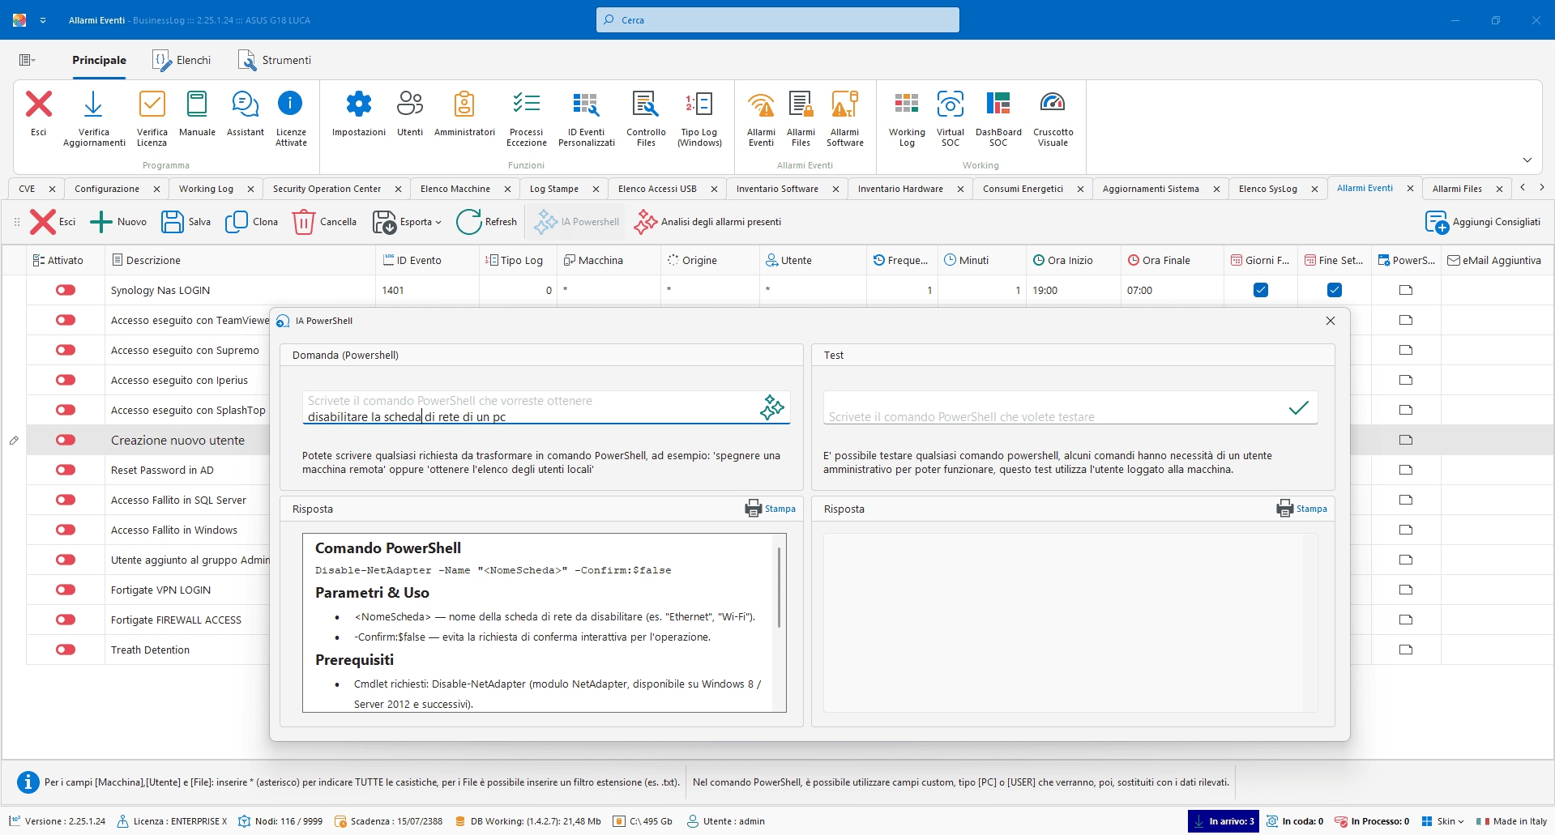Click Stampa link in left Risposta panel
The width and height of the screenshot is (1555, 835).
pyautogui.click(x=771, y=509)
